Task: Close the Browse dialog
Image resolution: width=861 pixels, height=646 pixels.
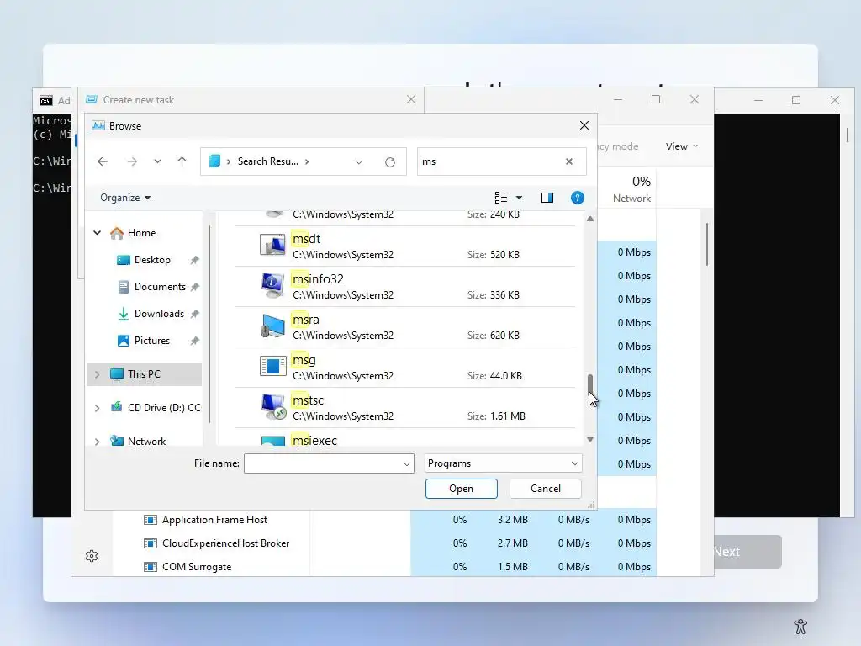Action: [x=584, y=126]
